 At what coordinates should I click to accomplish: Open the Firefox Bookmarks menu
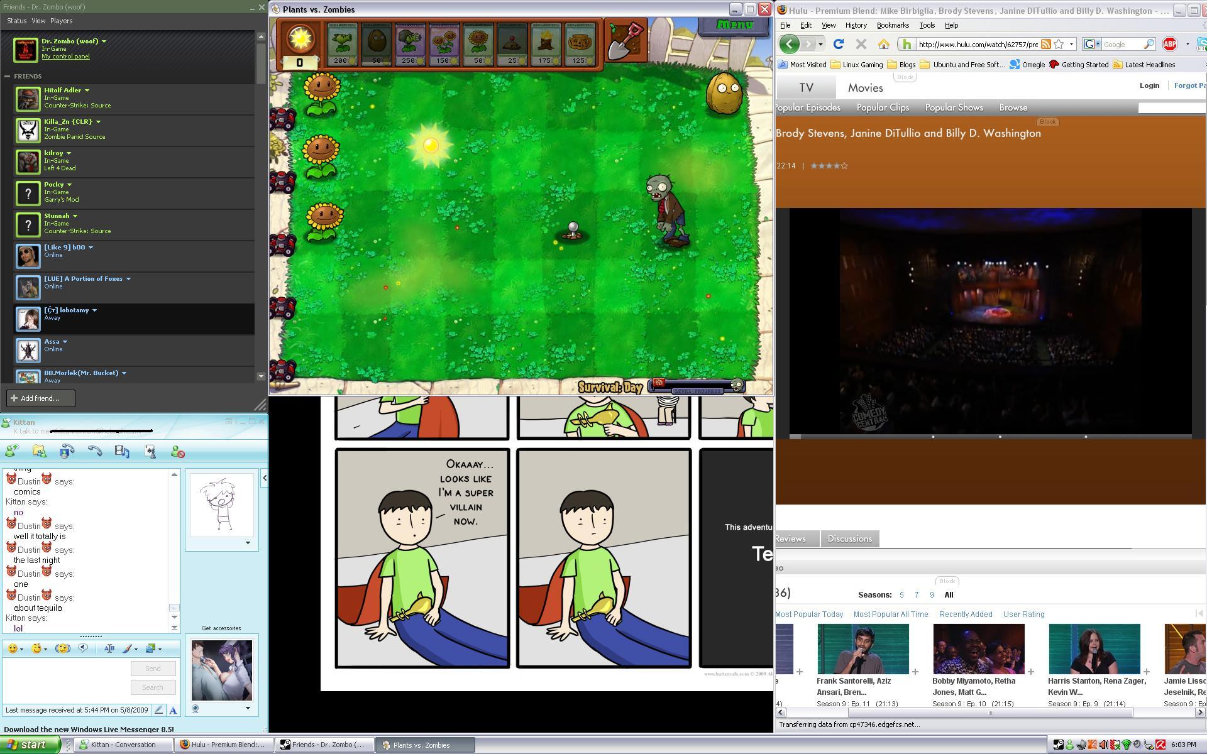(x=893, y=25)
